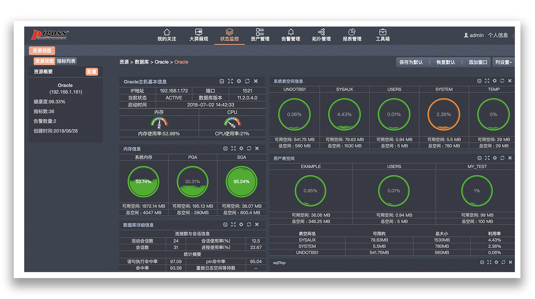The width and height of the screenshot is (535, 299).
Task: Click the SGA 95.24% circle chart
Action: (x=241, y=182)
